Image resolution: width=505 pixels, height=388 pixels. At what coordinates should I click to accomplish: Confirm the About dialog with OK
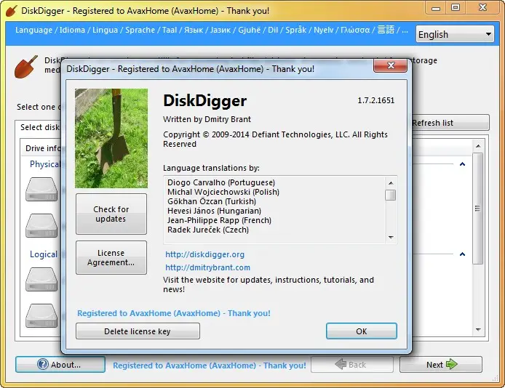[x=362, y=331]
